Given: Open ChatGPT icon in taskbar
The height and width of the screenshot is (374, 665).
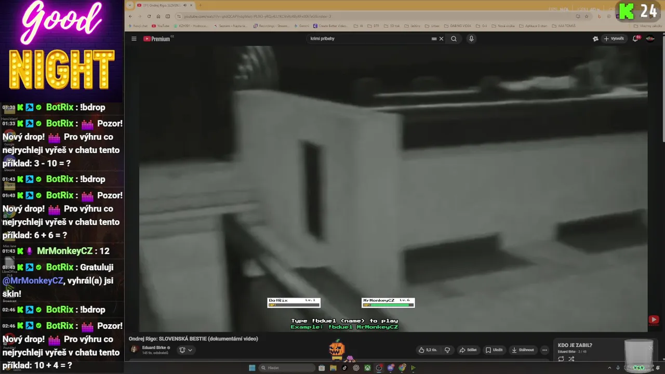Looking at the screenshot, I should click(356, 368).
